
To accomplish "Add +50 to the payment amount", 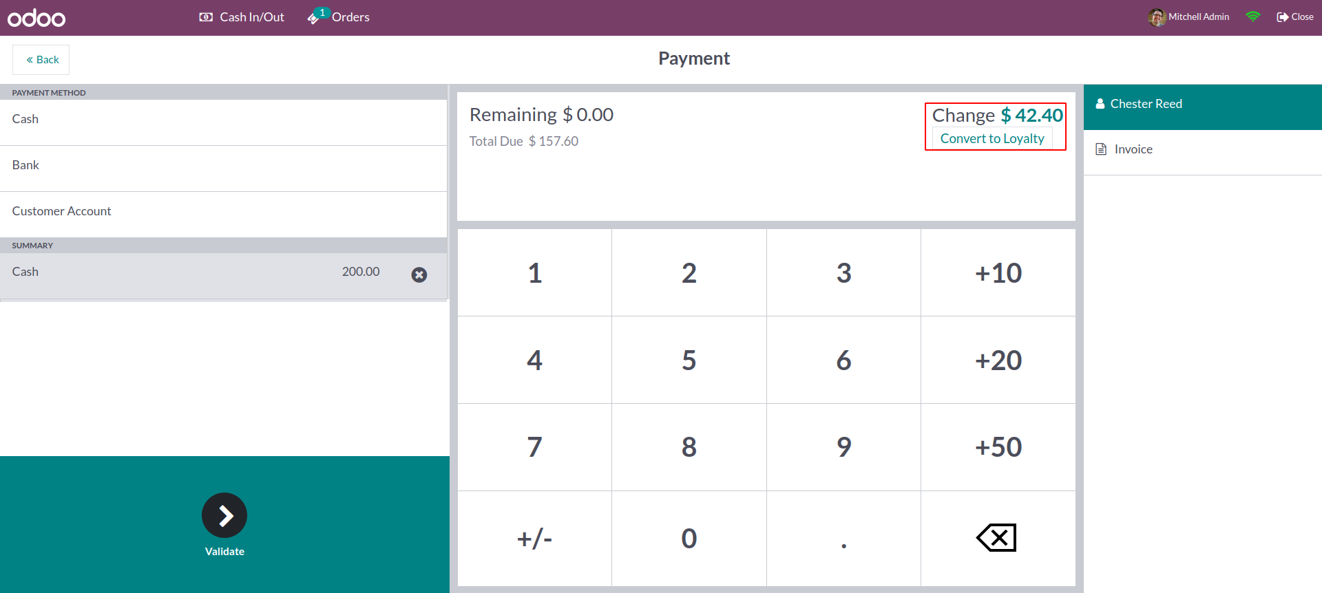I will tap(998, 447).
